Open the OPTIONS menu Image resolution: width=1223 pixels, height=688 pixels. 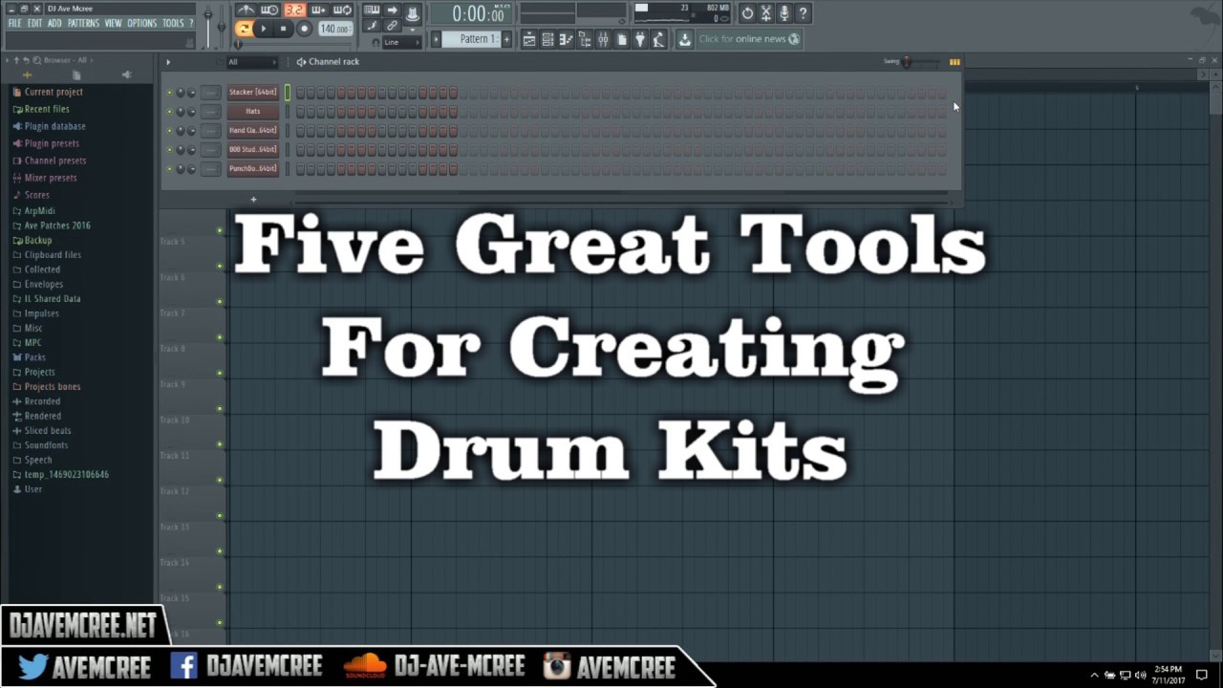[x=141, y=23]
